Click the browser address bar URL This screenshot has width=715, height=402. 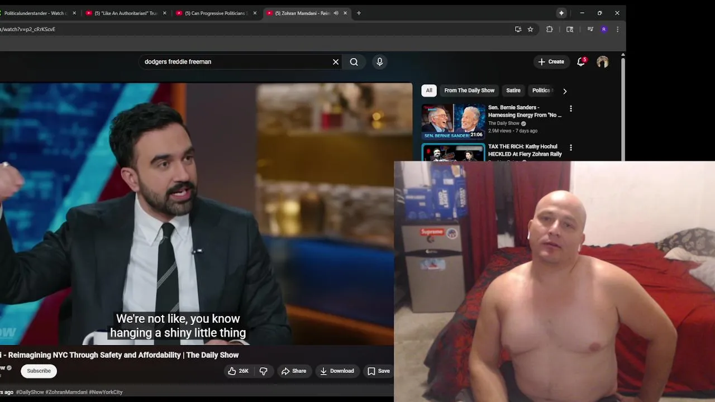point(28,30)
